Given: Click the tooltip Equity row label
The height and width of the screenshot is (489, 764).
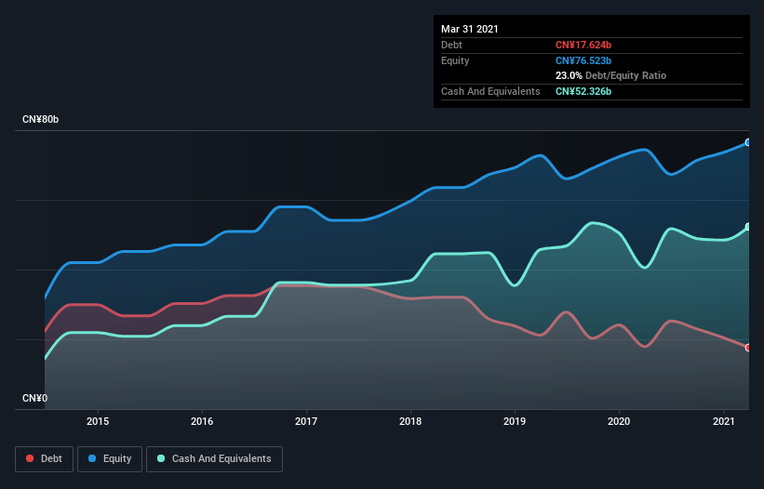Looking at the screenshot, I should 455,60.
